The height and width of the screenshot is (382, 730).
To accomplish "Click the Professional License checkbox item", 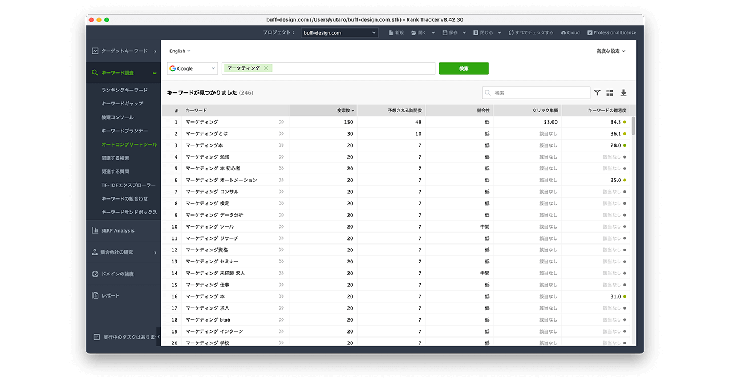I will click(611, 32).
